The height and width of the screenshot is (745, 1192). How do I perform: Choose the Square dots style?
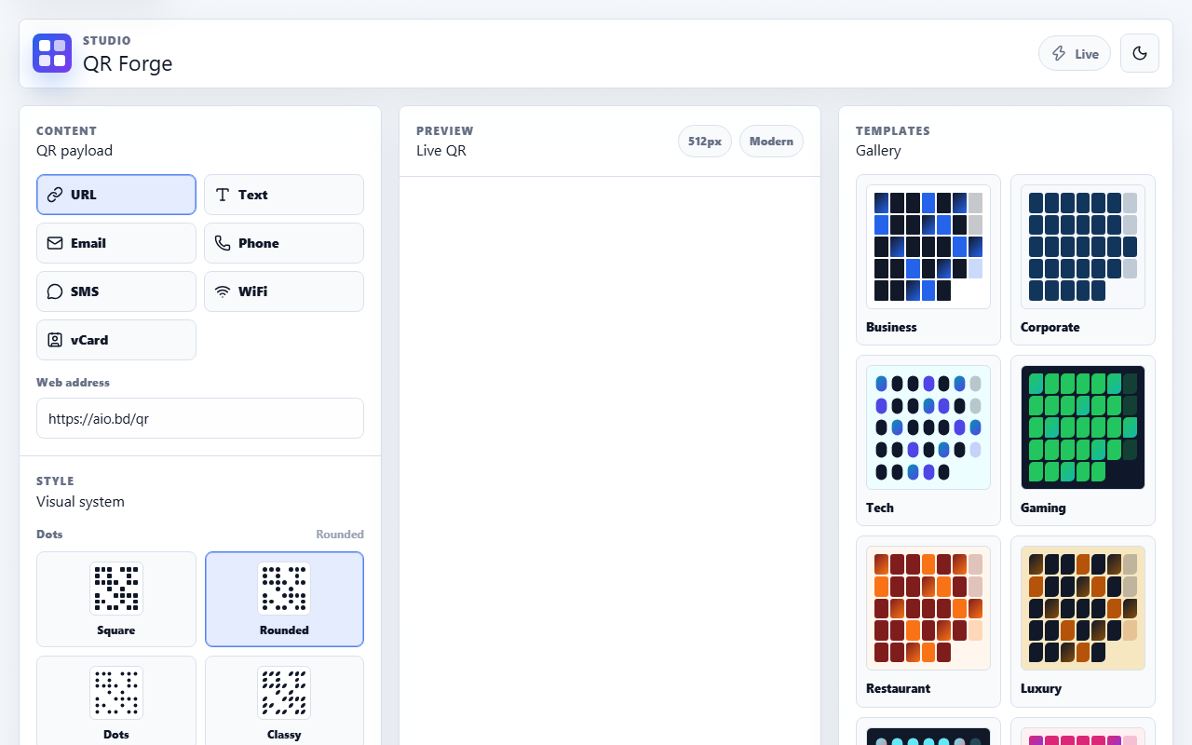pos(116,599)
